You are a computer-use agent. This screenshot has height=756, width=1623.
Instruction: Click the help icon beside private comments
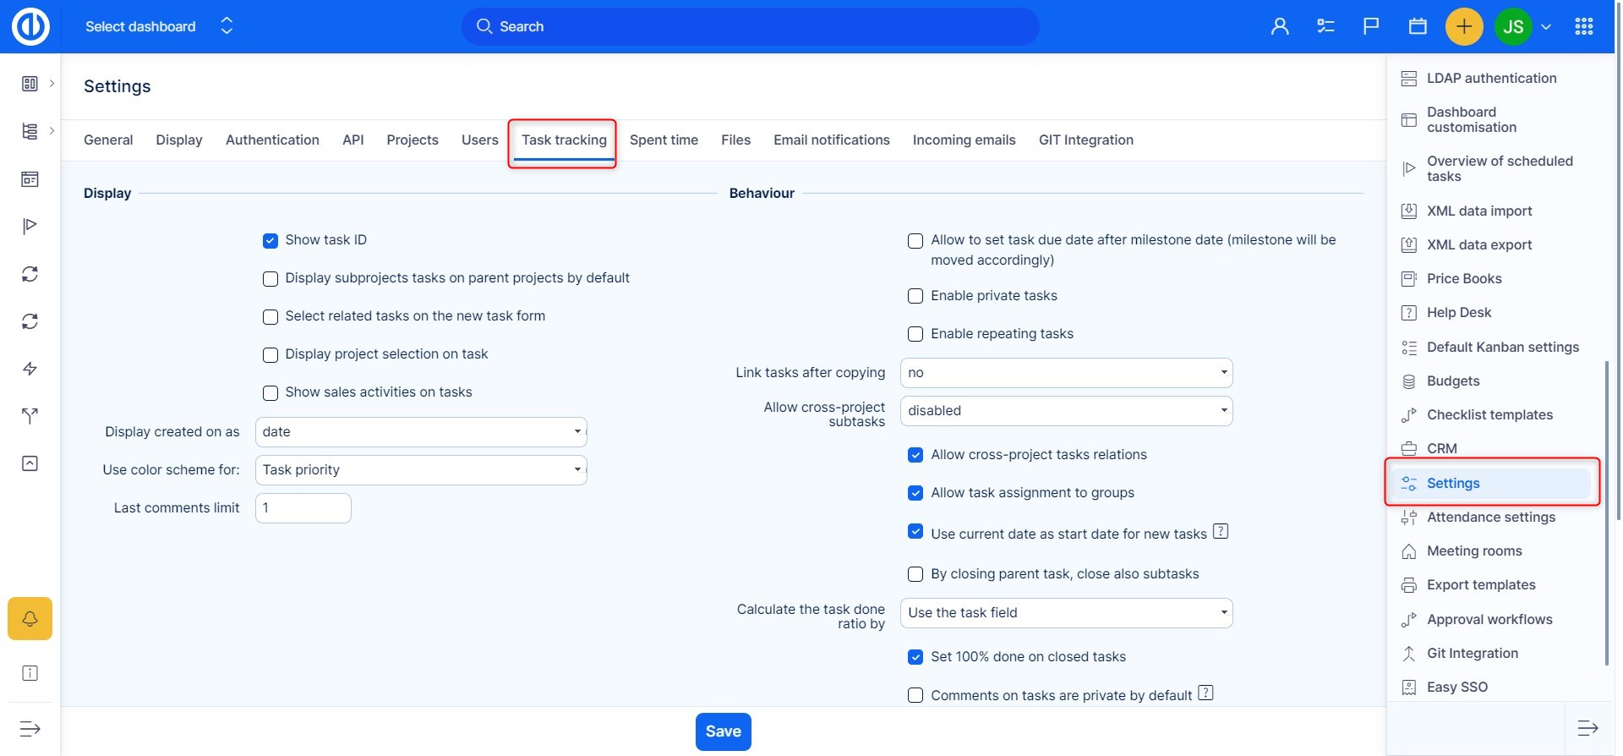point(1206,693)
